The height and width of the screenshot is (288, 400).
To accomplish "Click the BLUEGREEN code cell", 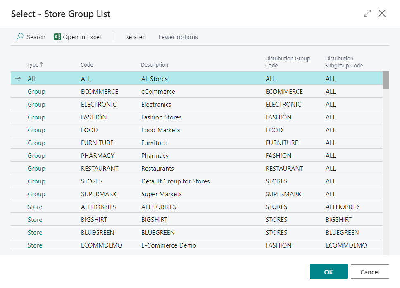I will pos(98,233).
